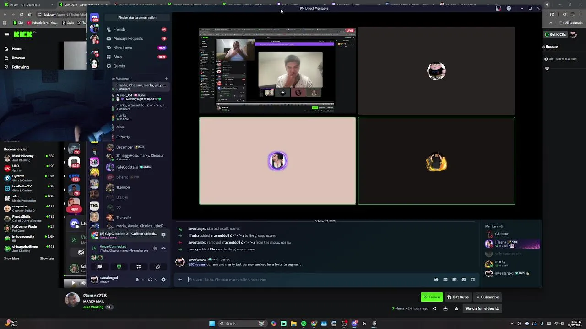This screenshot has width=586, height=329.
Task: Download the Kick clip
Action: pos(445,308)
